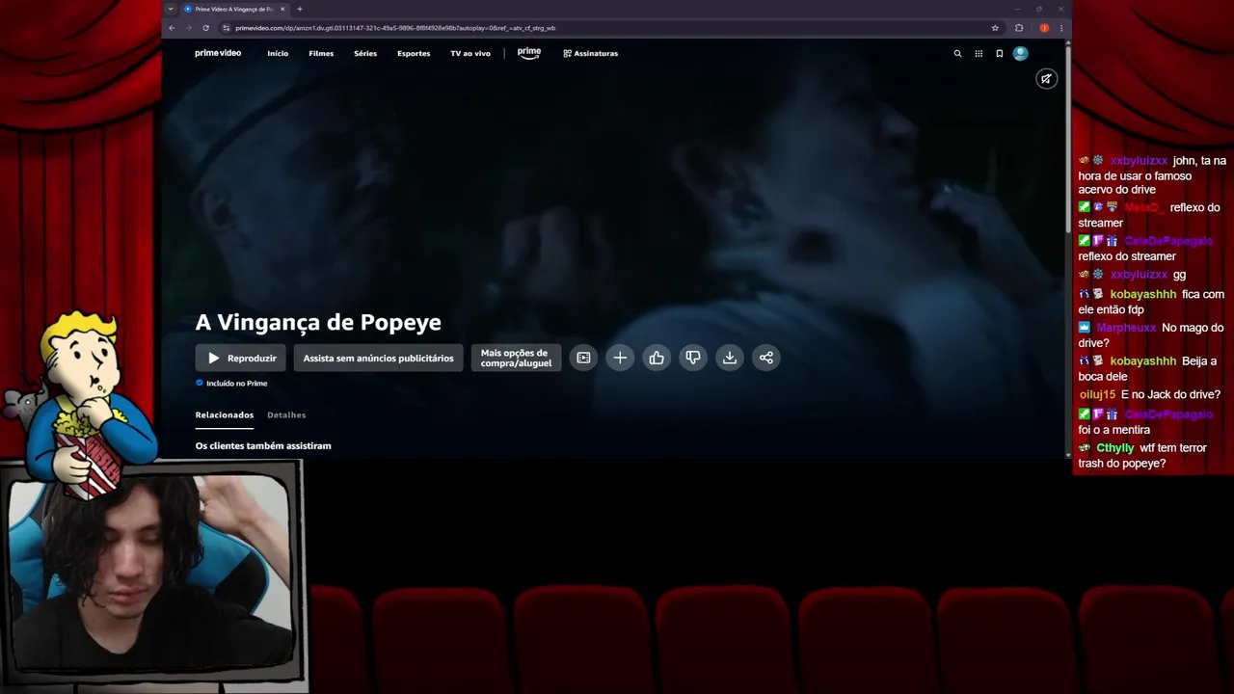Screen dimensions: 1234x694
Task: Open a new browser tab
Action: pyautogui.click(x=300, y=9)
